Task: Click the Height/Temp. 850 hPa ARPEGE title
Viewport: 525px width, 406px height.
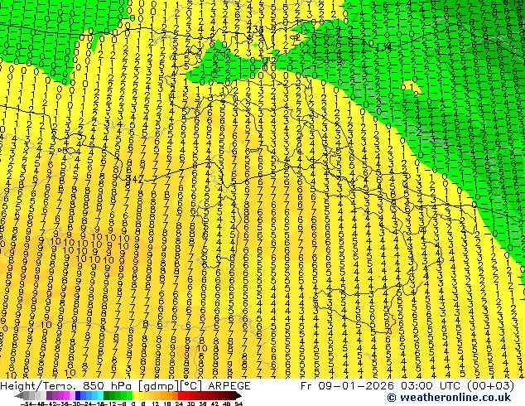Action: point(125,385)
